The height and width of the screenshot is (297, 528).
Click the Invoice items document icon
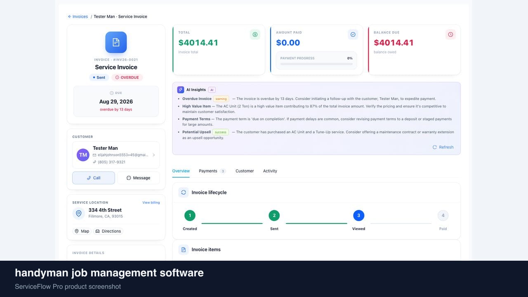point(184,250)
